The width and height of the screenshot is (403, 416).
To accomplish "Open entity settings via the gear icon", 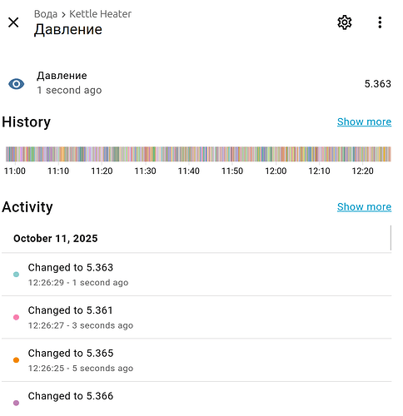I will [x=345, y=22].
